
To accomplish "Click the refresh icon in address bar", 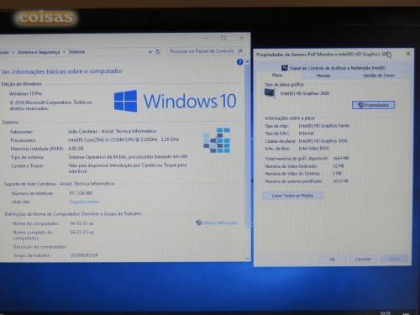I will click(158, 51).
